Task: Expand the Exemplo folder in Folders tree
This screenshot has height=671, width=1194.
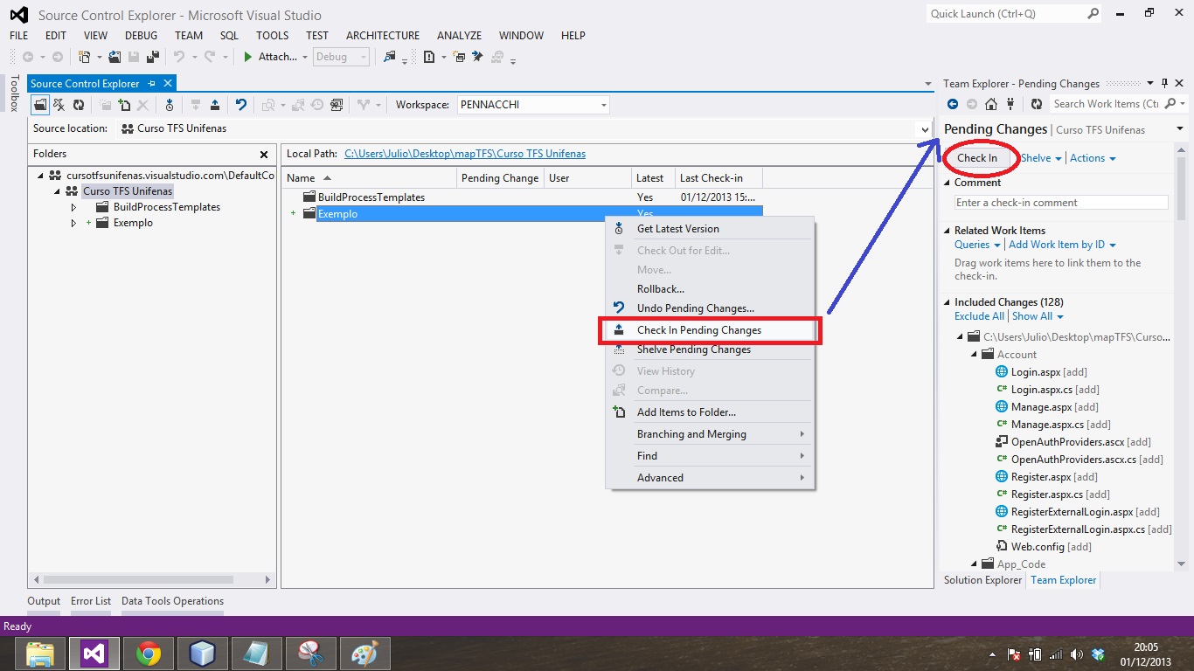Action: coord(74,223)
